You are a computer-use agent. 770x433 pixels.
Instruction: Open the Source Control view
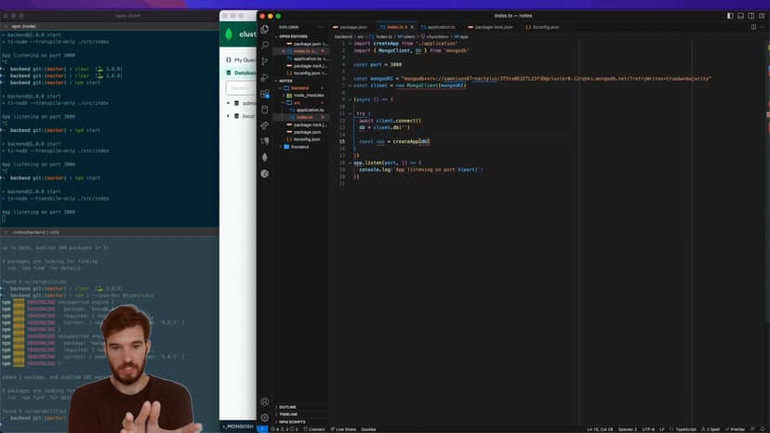point(265,61)
